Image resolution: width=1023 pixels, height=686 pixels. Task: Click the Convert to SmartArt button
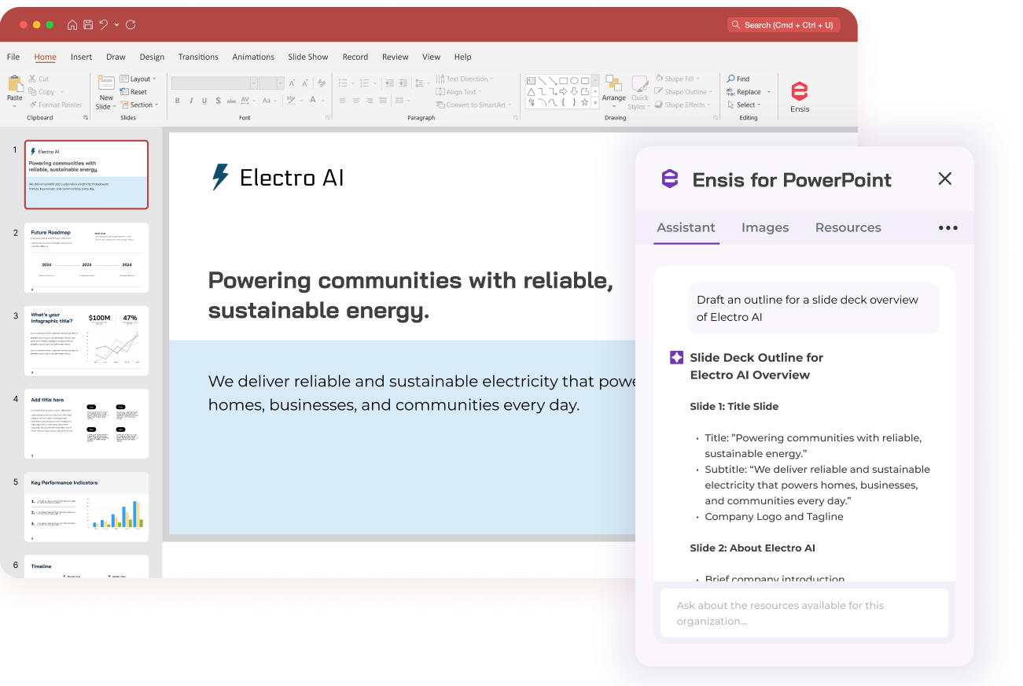(x=473, y=105)
